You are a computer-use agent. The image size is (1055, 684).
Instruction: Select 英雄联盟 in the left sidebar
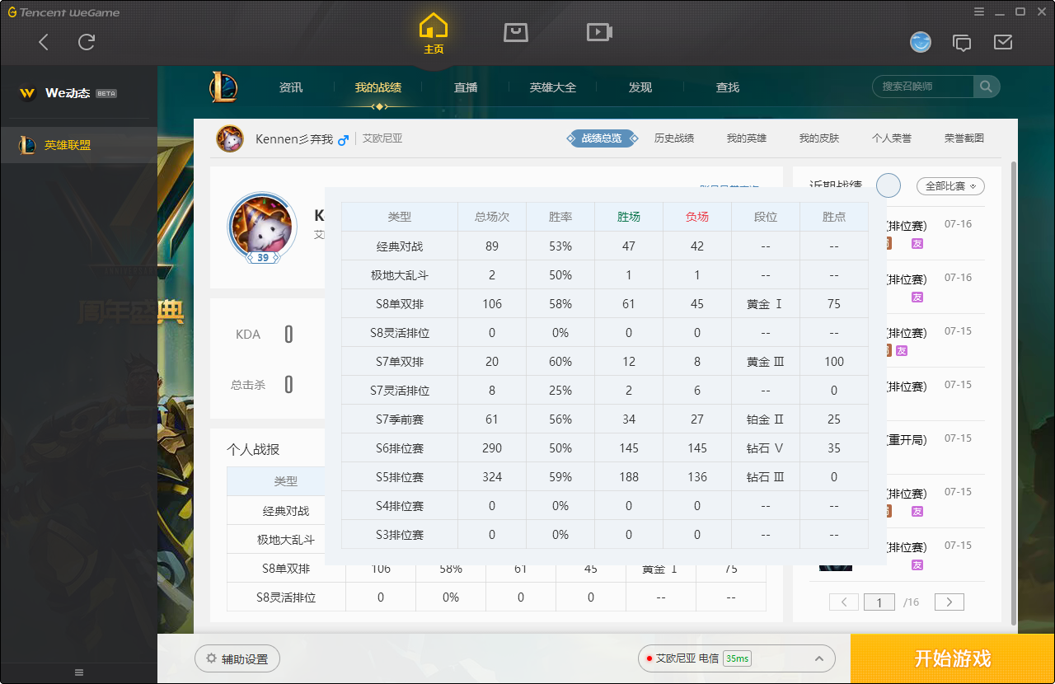pos(68,145)
